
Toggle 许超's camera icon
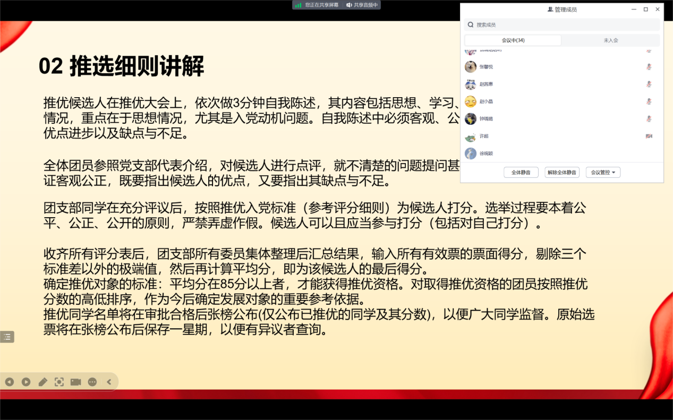pyautogui.click(x=649, y=136)
